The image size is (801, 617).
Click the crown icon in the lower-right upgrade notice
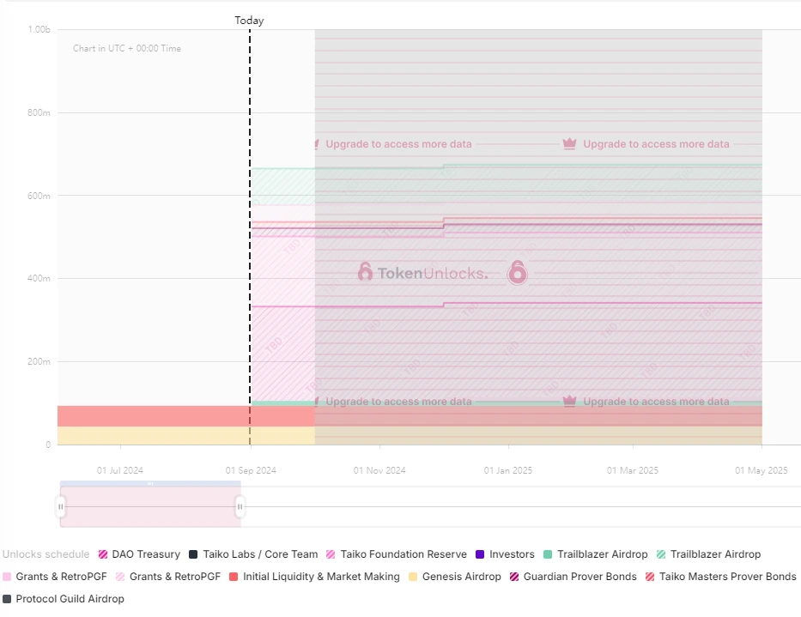[569, 402]
